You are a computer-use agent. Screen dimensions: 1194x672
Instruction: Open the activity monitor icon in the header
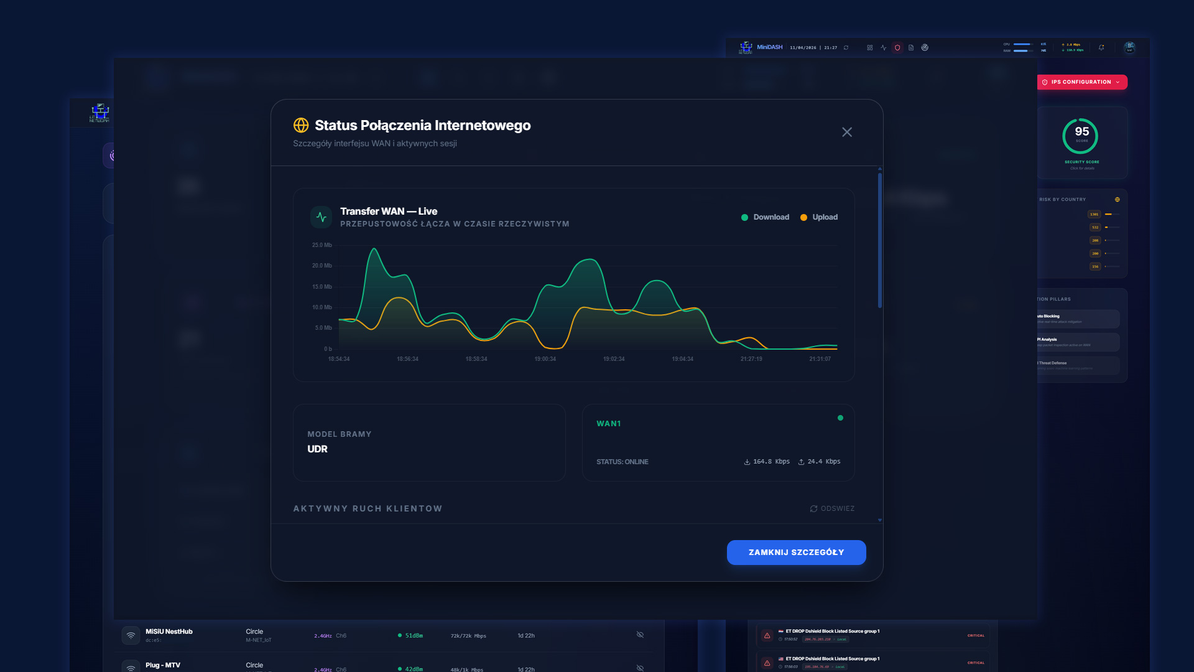pos(884,47)
